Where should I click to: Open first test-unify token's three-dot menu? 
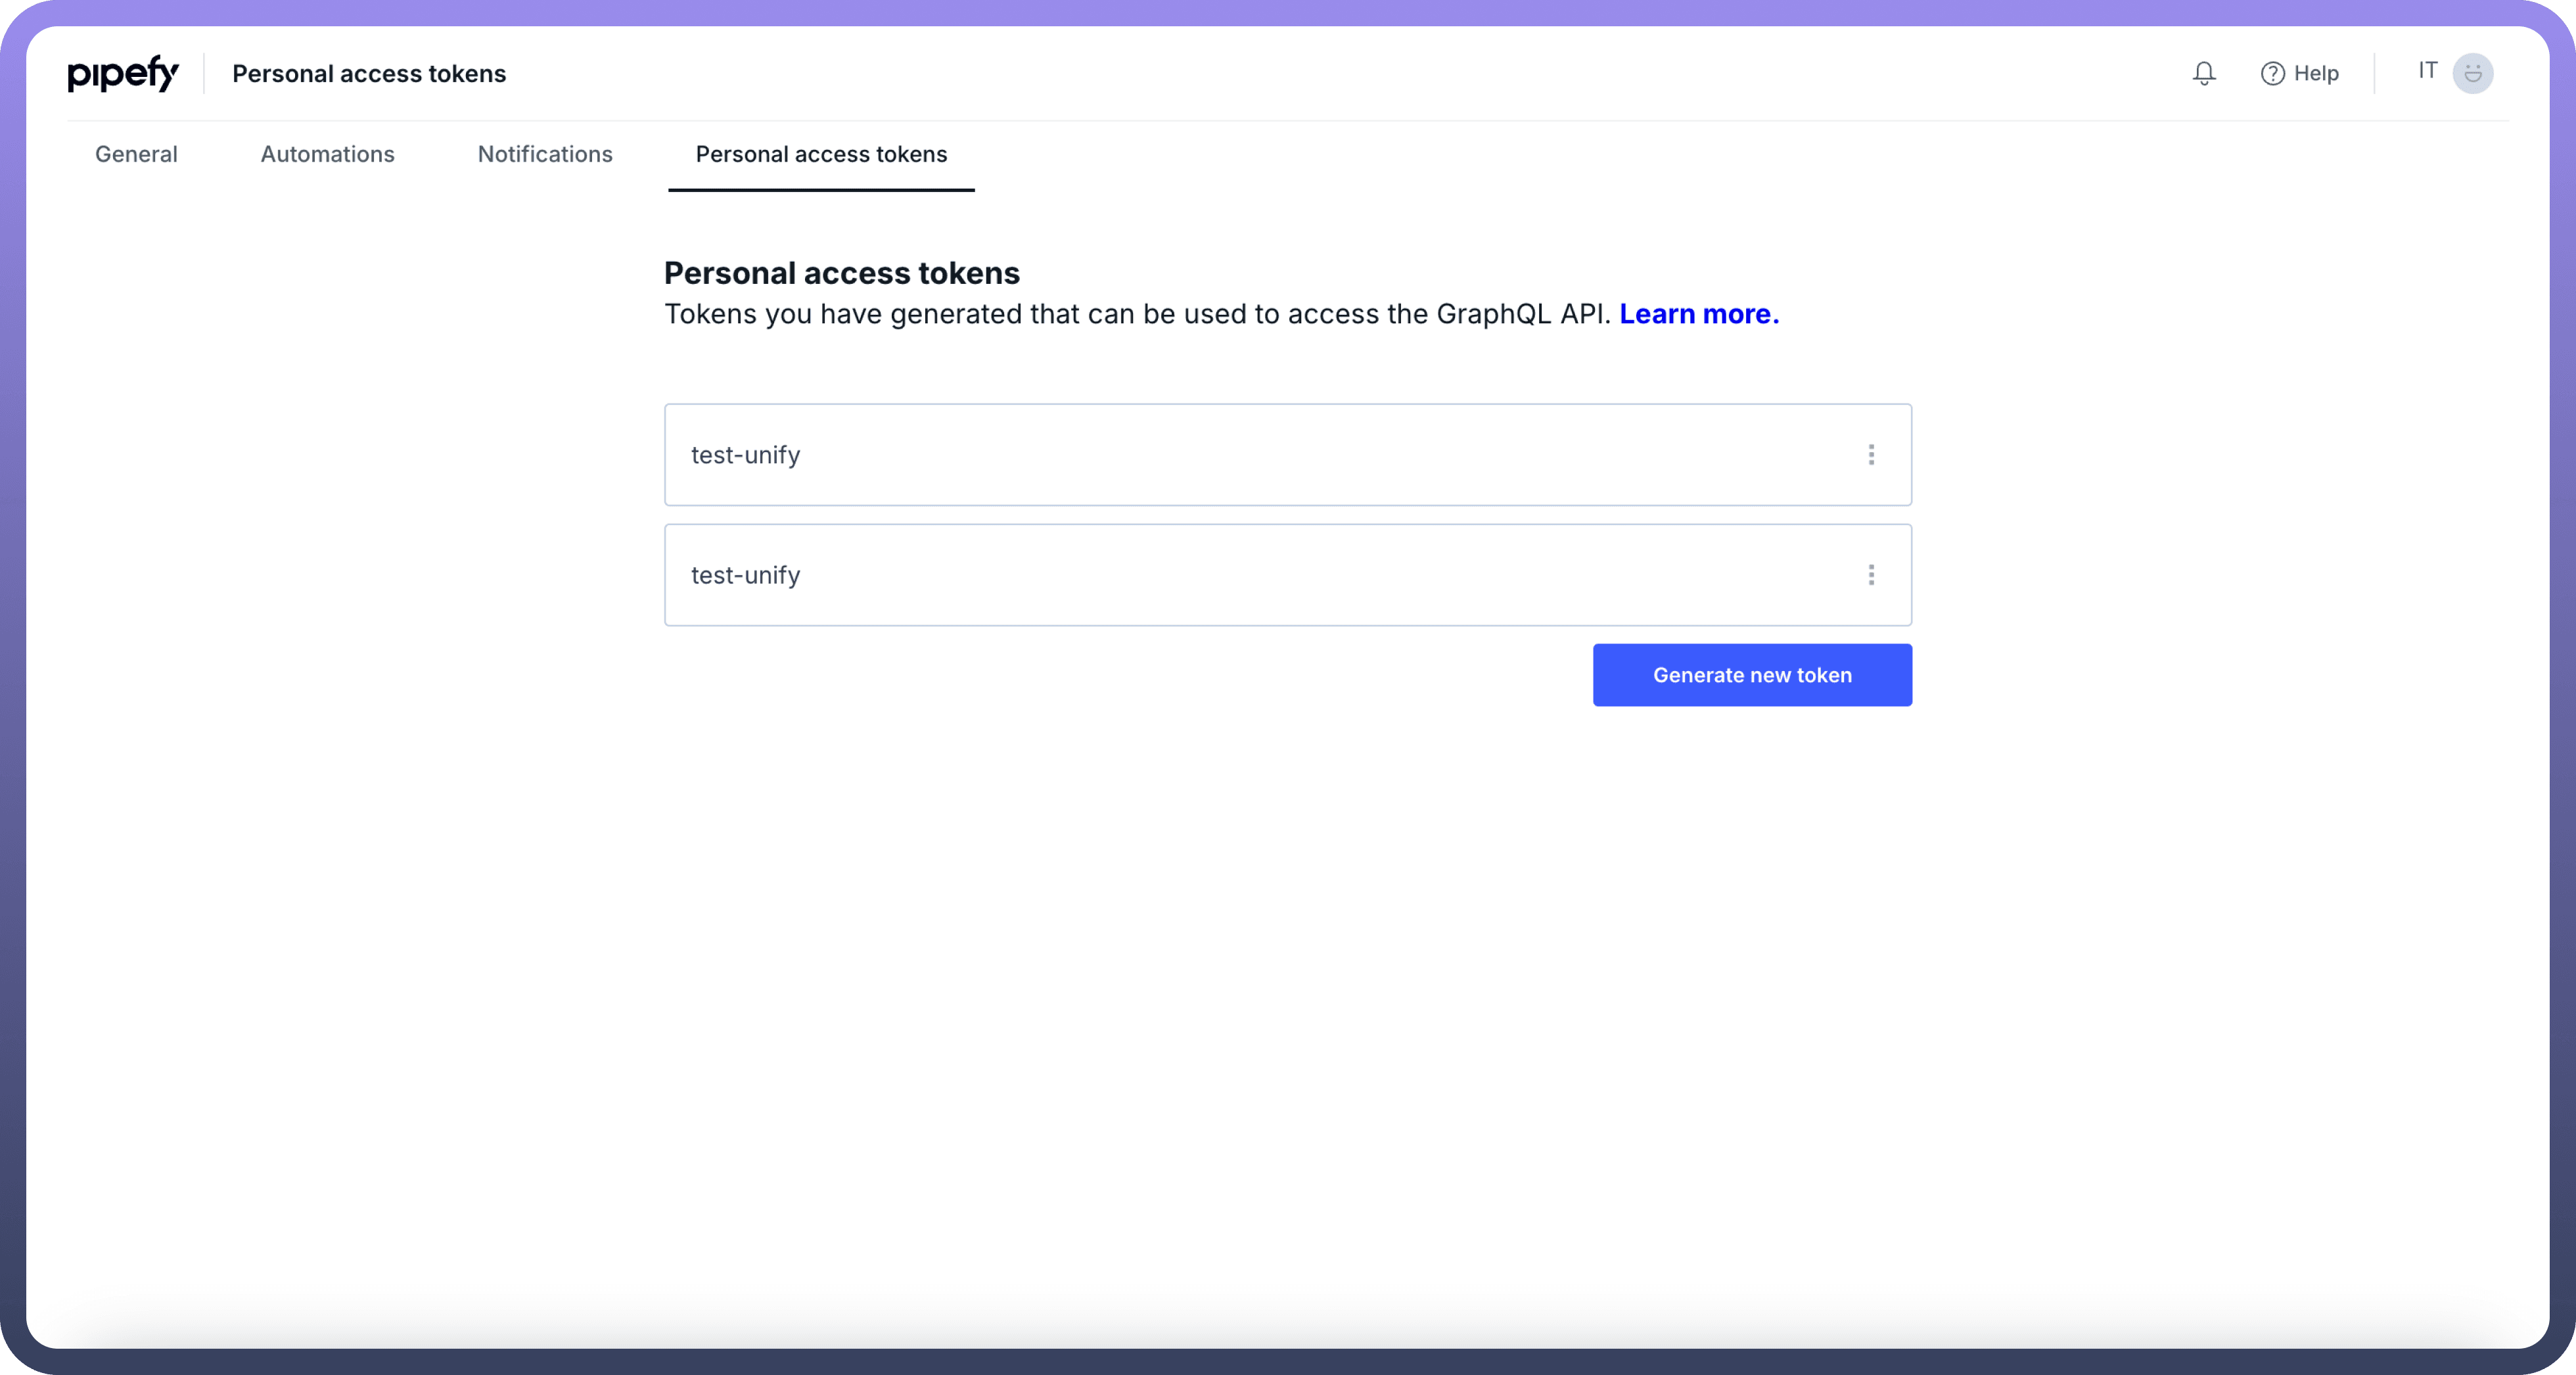[1871, 455]
